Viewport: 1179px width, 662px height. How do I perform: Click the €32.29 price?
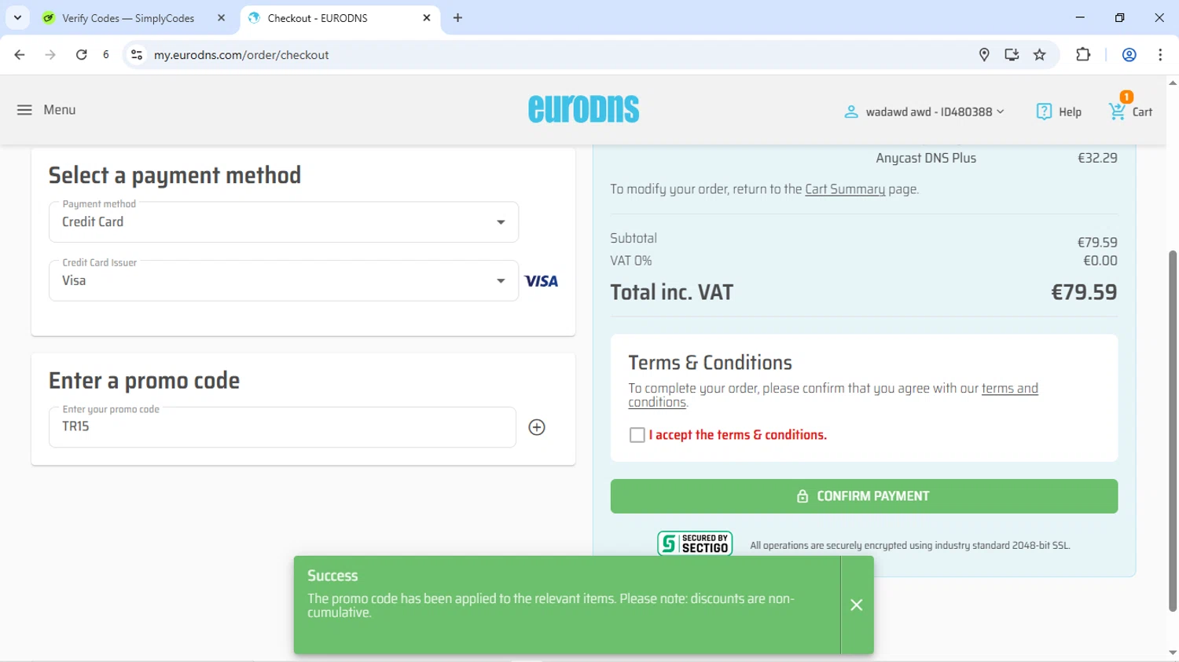1097,158
